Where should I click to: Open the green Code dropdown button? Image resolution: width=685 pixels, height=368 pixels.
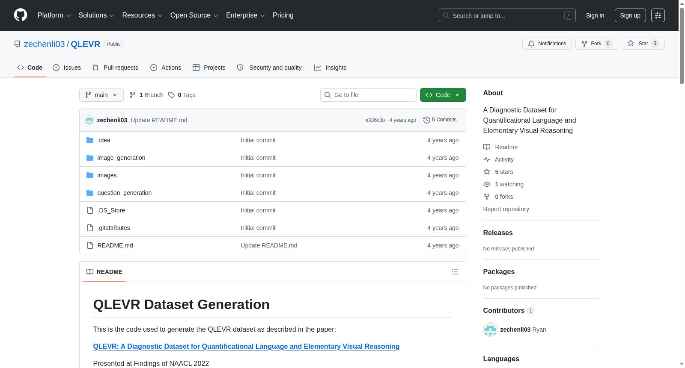443,95
